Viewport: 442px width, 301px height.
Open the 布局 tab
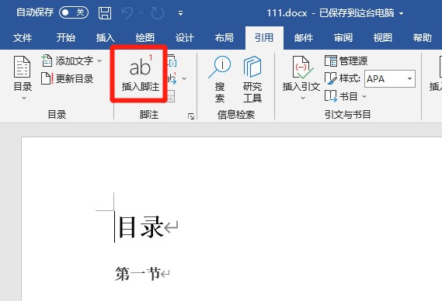[x=224, y=37]
